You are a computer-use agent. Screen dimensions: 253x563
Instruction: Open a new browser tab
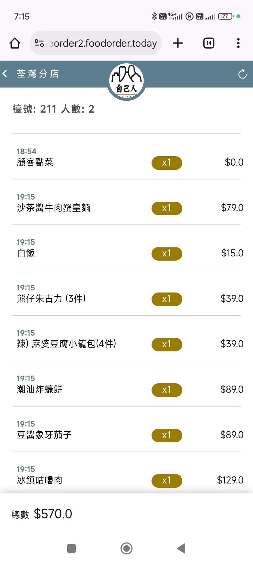click(x=178, y=43)
